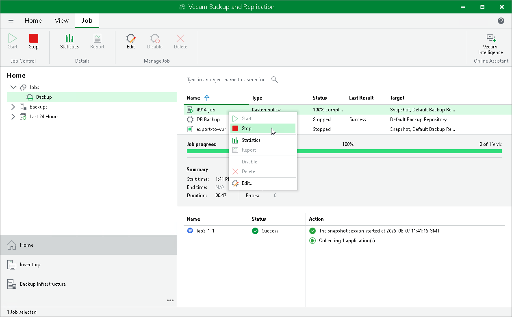
Task: Choose Statistics in the context menu
Action: 263,140
